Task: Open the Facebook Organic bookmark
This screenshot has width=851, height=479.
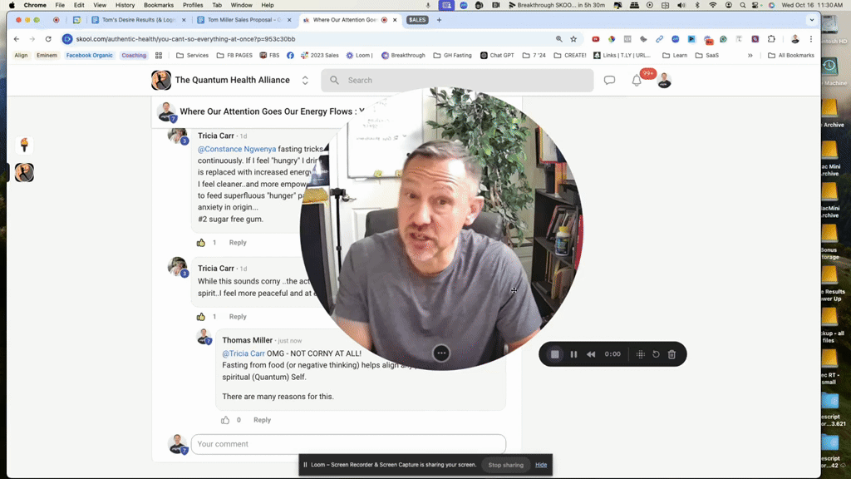Action: pos(90,56)
